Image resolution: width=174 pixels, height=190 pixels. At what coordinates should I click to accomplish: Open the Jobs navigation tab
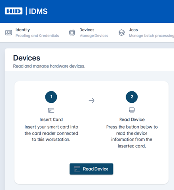(x=146, y=33)
